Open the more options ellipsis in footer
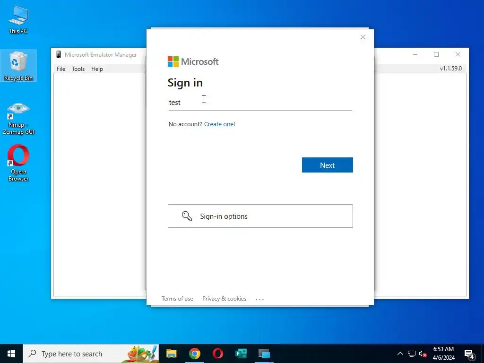 click(x=259, y=299)
